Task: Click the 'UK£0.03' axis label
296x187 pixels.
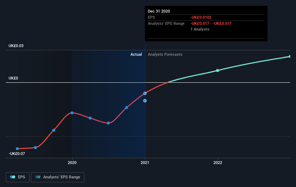Action: pos(16,46)
